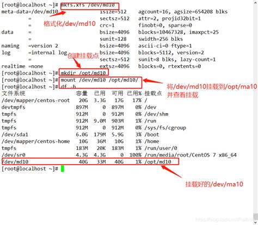The height and width of the screenshot is (225, 258).
Task: Click the /dev/mapper/centos-root filesystem entry
Action: coord(35,101)
